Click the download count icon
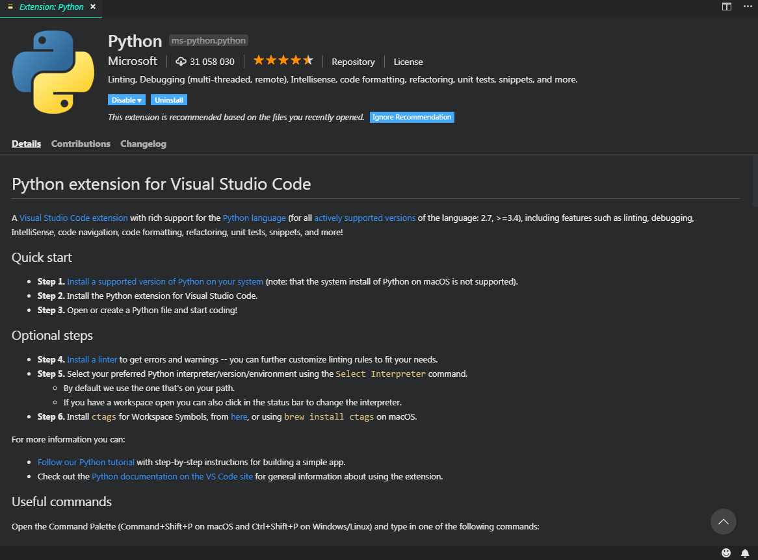This screenshot has width=758, height=560. [x=180, y=61]
